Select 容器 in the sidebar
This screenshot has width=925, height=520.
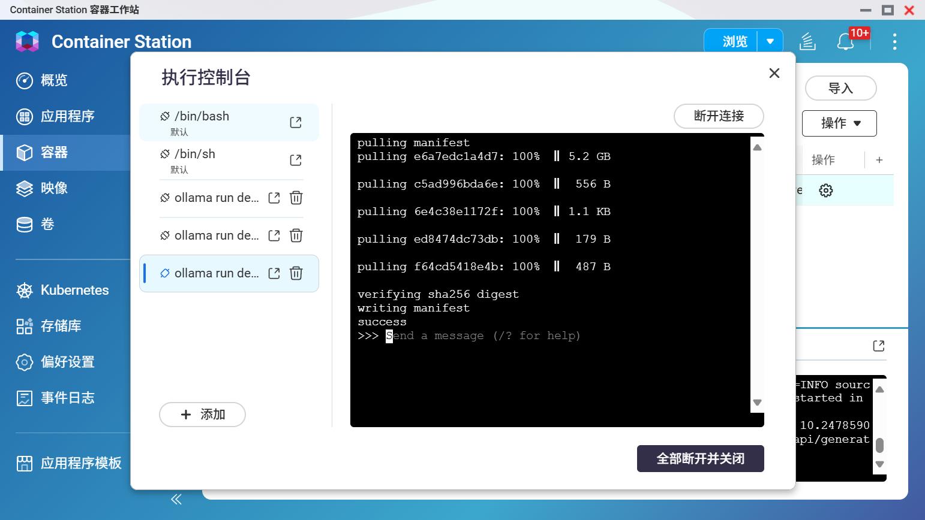coord(66,152)
